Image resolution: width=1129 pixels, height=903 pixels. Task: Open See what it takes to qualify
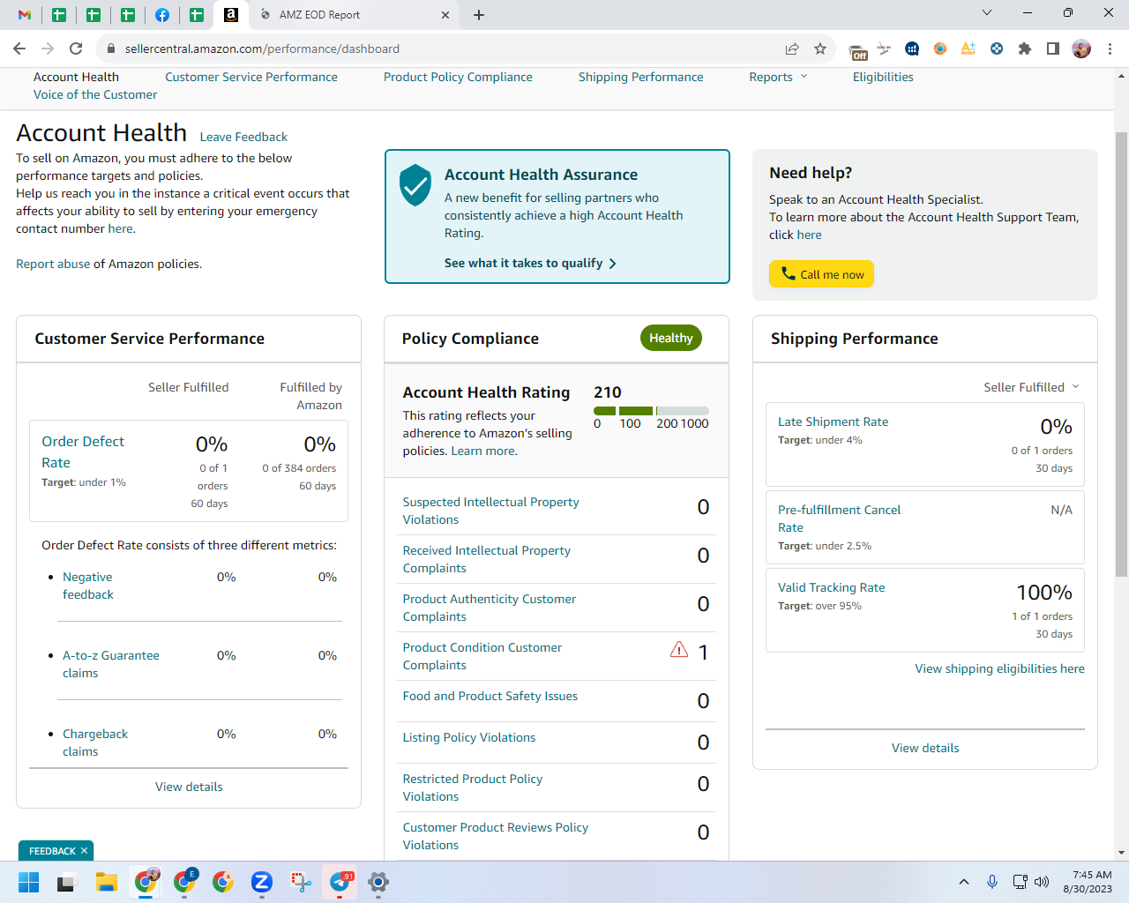pos(530,263)
